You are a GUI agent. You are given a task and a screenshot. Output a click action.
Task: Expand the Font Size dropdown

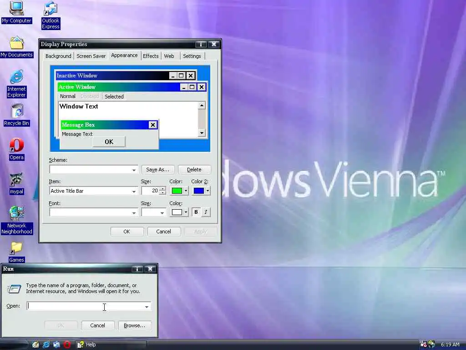pos(162,212)
